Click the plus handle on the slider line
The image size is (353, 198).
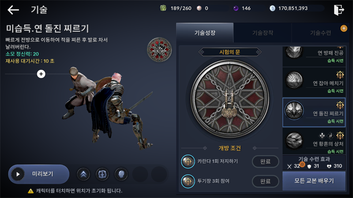41,74
